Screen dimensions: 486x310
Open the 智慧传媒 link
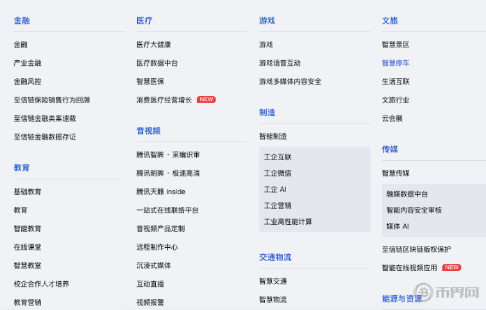[x=396, y=173]
